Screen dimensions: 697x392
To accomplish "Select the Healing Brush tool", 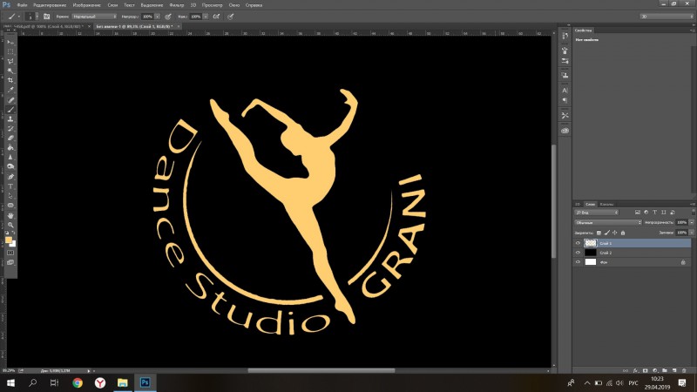I will click(x=10, y=100).
